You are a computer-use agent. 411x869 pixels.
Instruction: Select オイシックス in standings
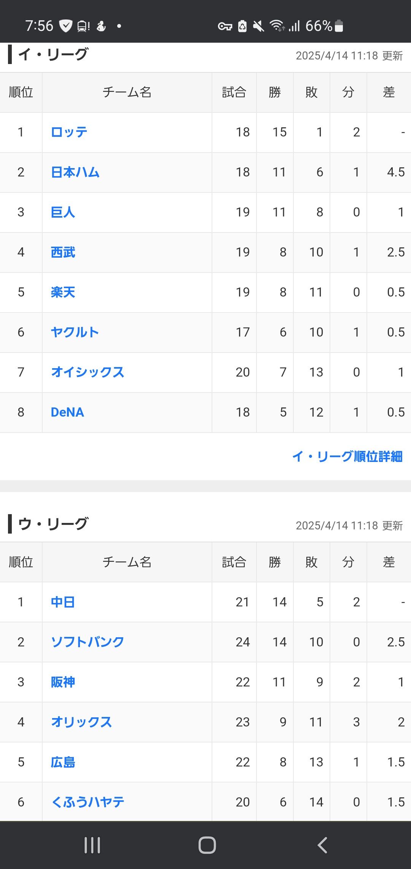click(88, 372)
